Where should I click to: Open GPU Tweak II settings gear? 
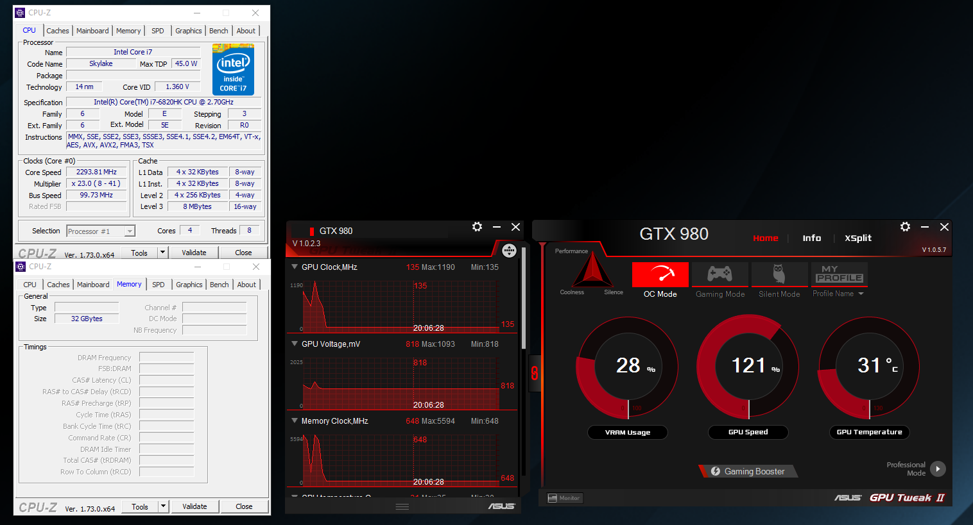905,227
